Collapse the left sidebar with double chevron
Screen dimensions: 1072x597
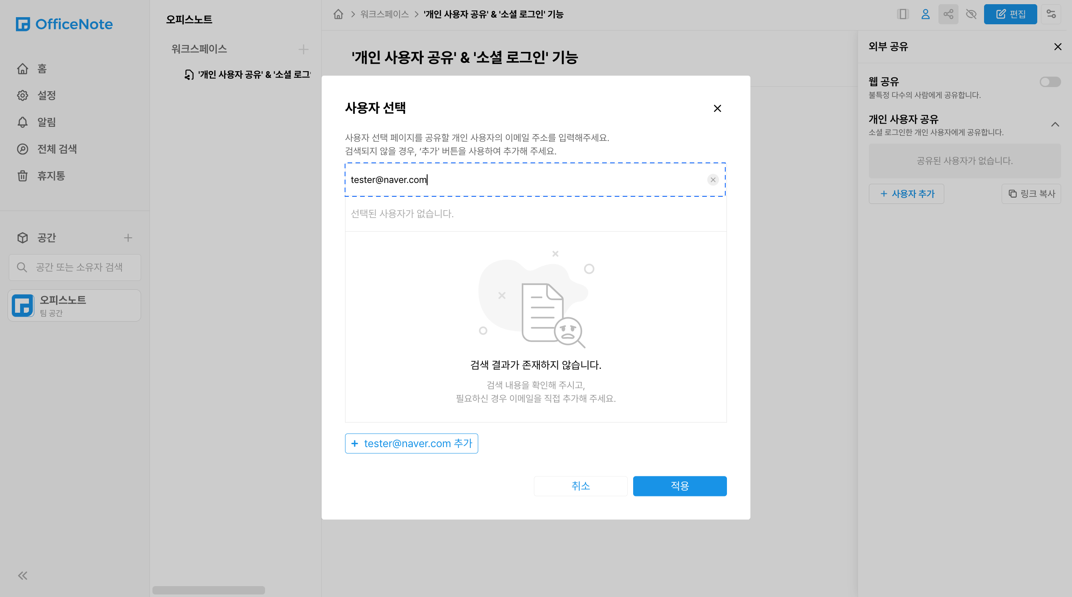click(23, 576)
